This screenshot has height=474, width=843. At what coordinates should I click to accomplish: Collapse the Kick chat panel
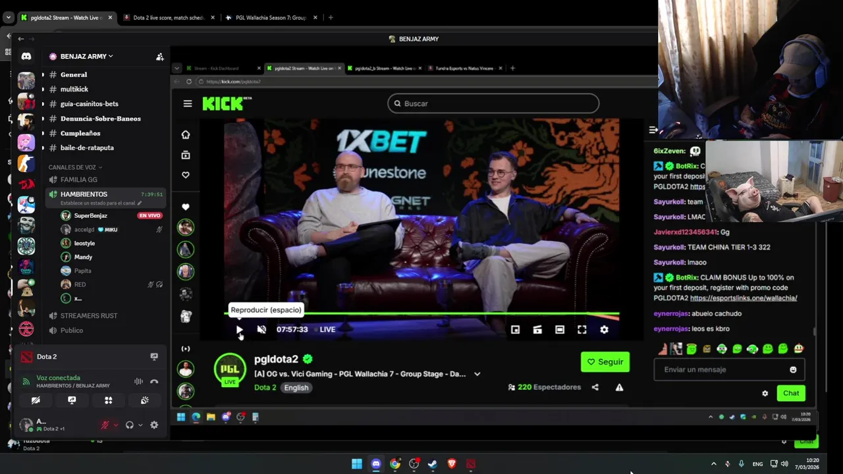coord(652,130)
